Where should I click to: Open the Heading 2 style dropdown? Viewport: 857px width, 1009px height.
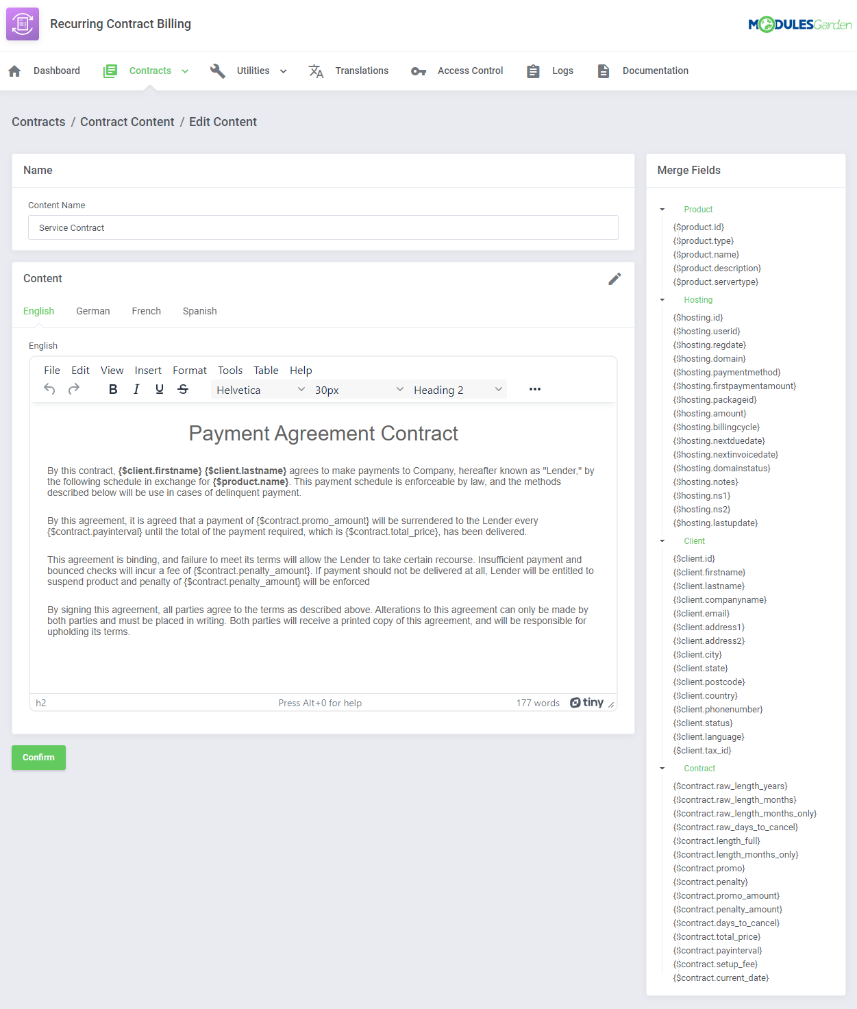456,389
